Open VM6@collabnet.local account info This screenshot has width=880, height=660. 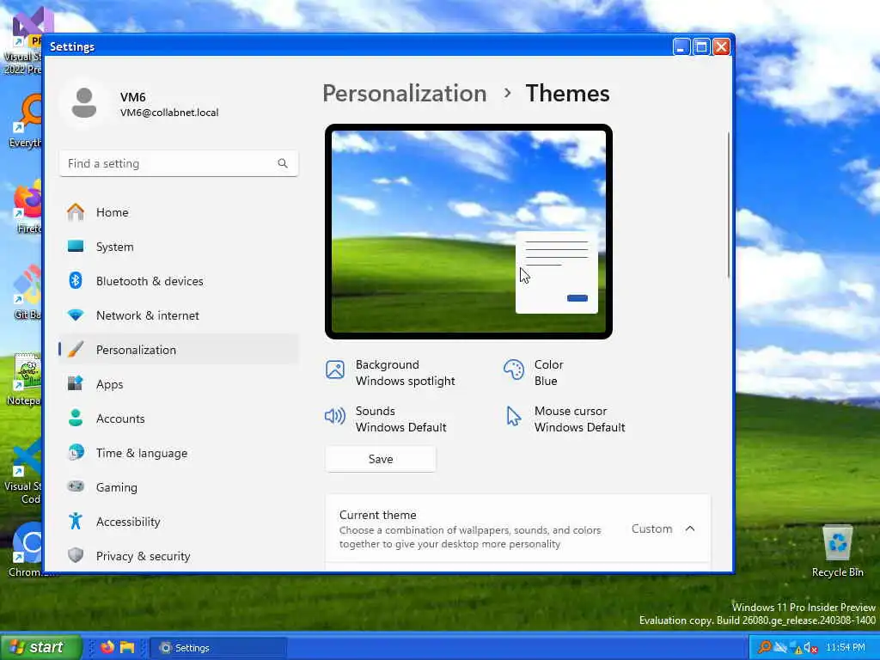[169, 113]
